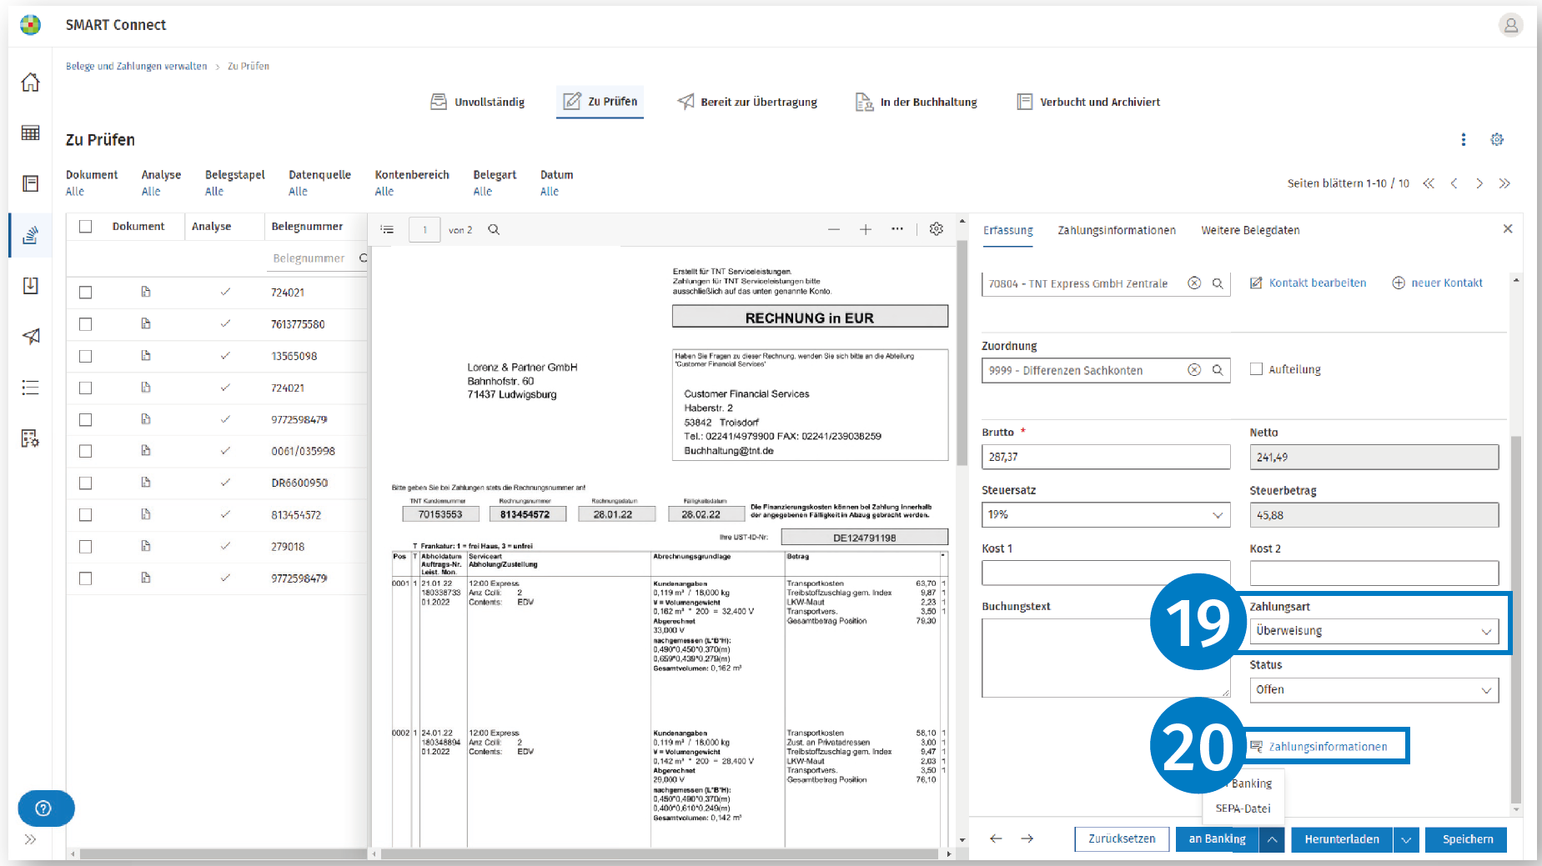The image size is (1542, 866).
Task: Clear the TNT Express contact field
Action: tap(1194, 283)
